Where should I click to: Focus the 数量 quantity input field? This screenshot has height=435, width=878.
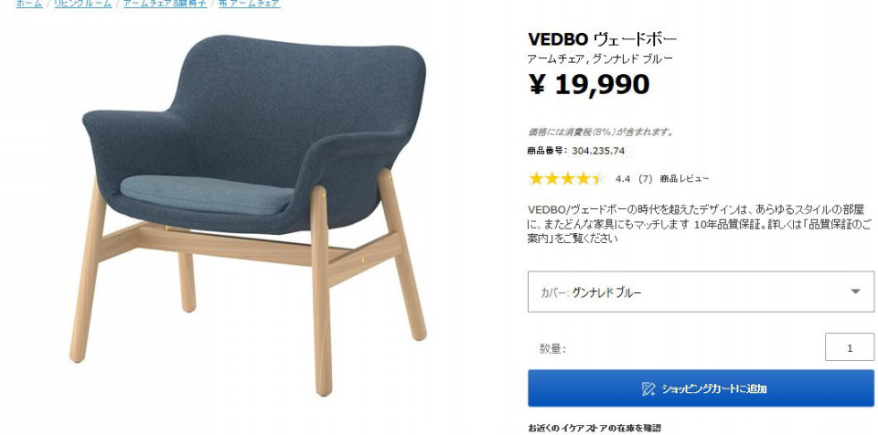[849, 347]
